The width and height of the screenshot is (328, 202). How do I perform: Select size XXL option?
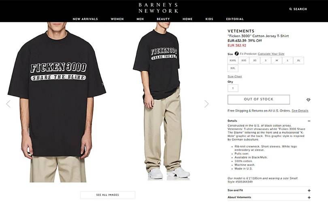233,68
